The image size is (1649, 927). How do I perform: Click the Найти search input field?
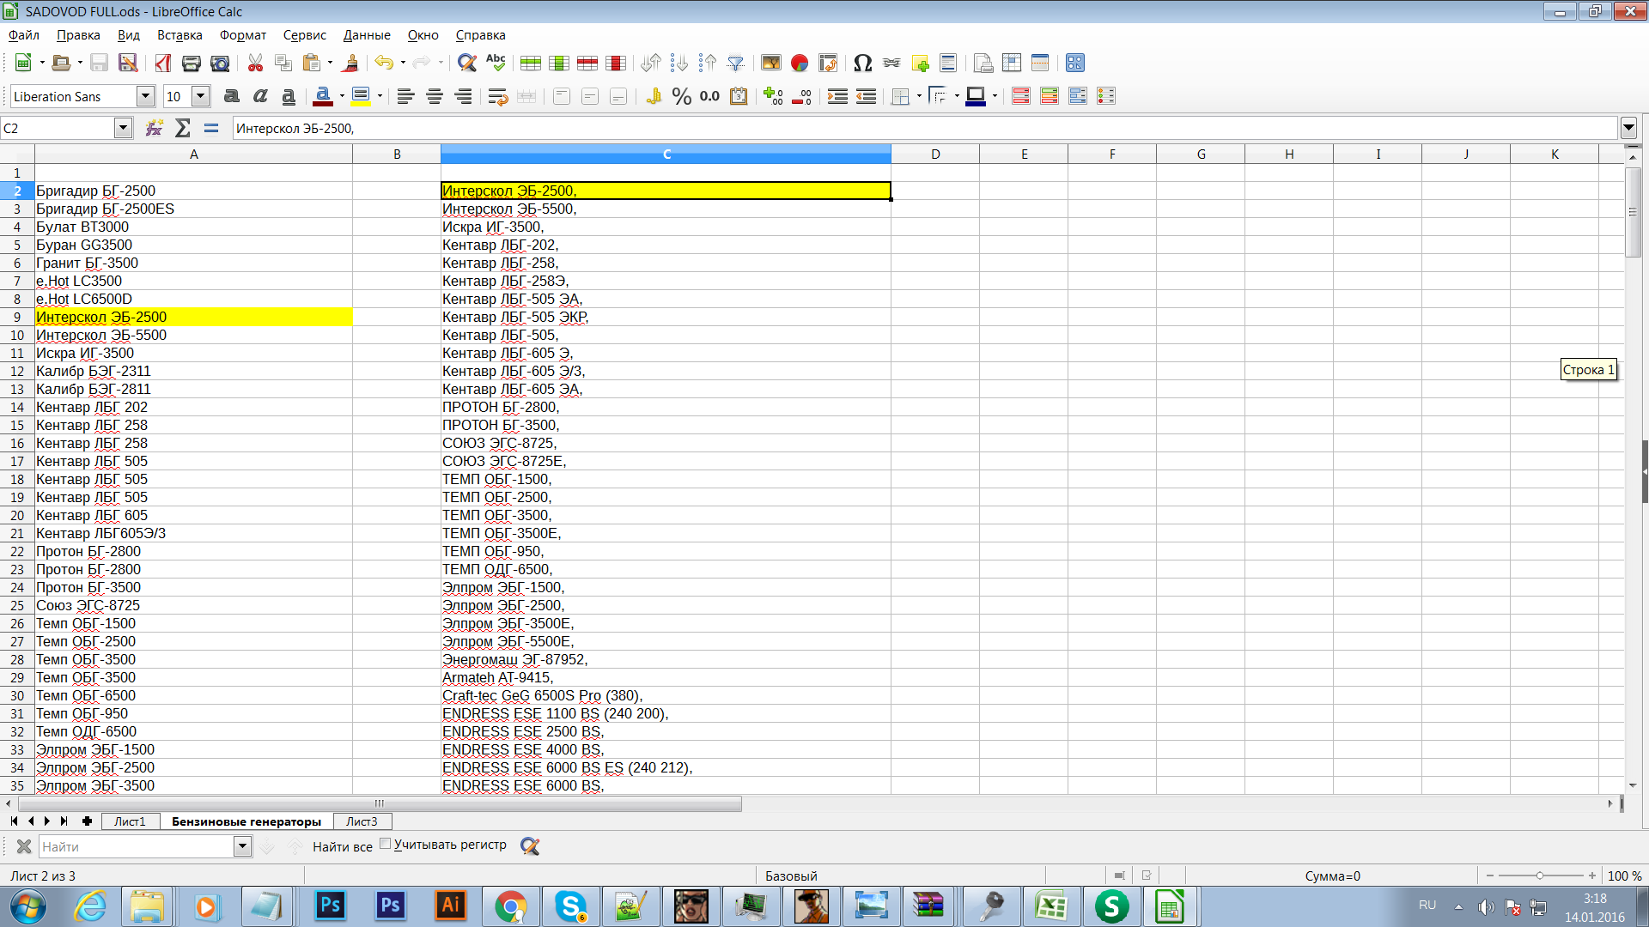pyautogui.click(x=137, y=846)
